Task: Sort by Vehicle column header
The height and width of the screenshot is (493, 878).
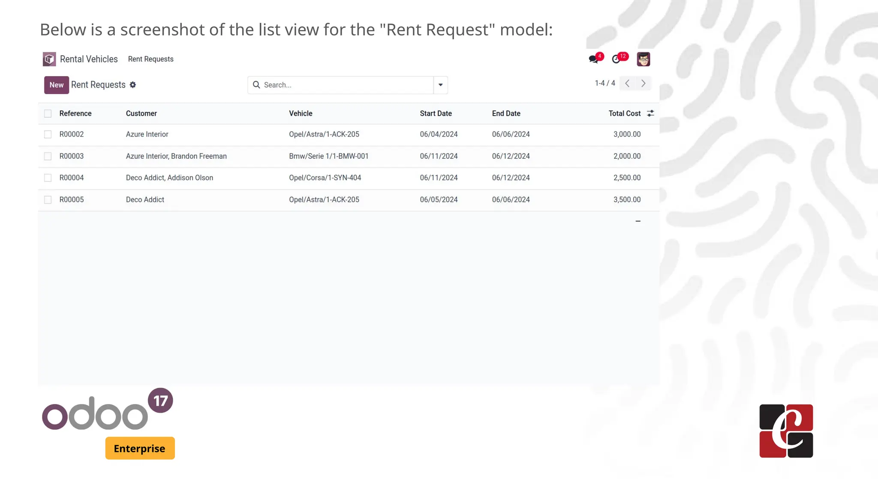Action: pyautogui.click(x=301, y=113)
